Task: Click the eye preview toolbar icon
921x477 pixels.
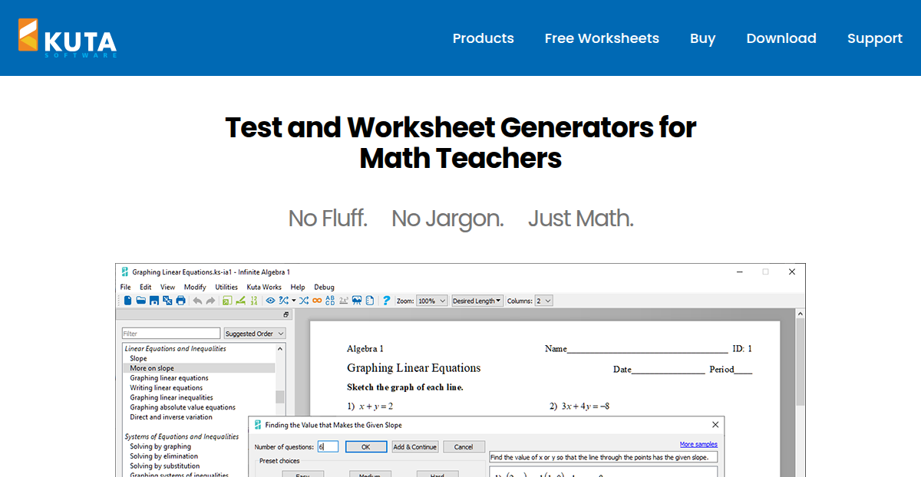Action: pos(270,301)
